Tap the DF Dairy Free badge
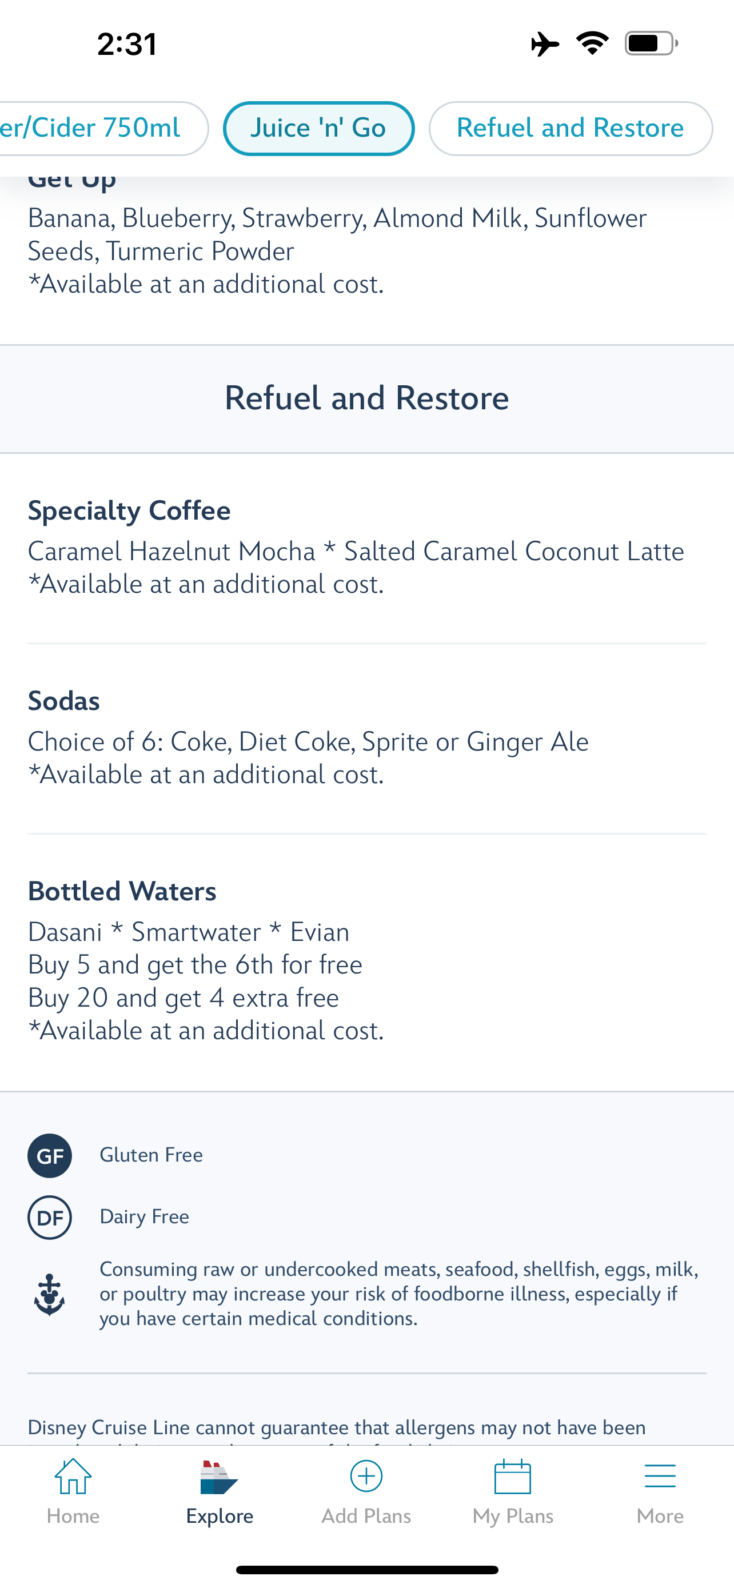Viewport: 734px width, 1588px height. tap(49, 1218)
